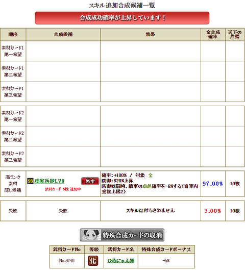Click the 素材カード1 第三希望 row label

13,91
